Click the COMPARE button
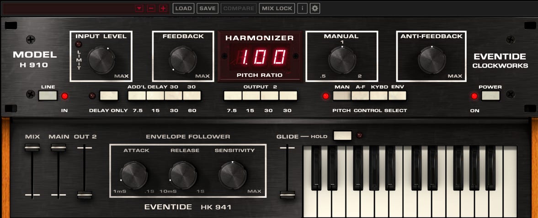 (x=239, y=8)
